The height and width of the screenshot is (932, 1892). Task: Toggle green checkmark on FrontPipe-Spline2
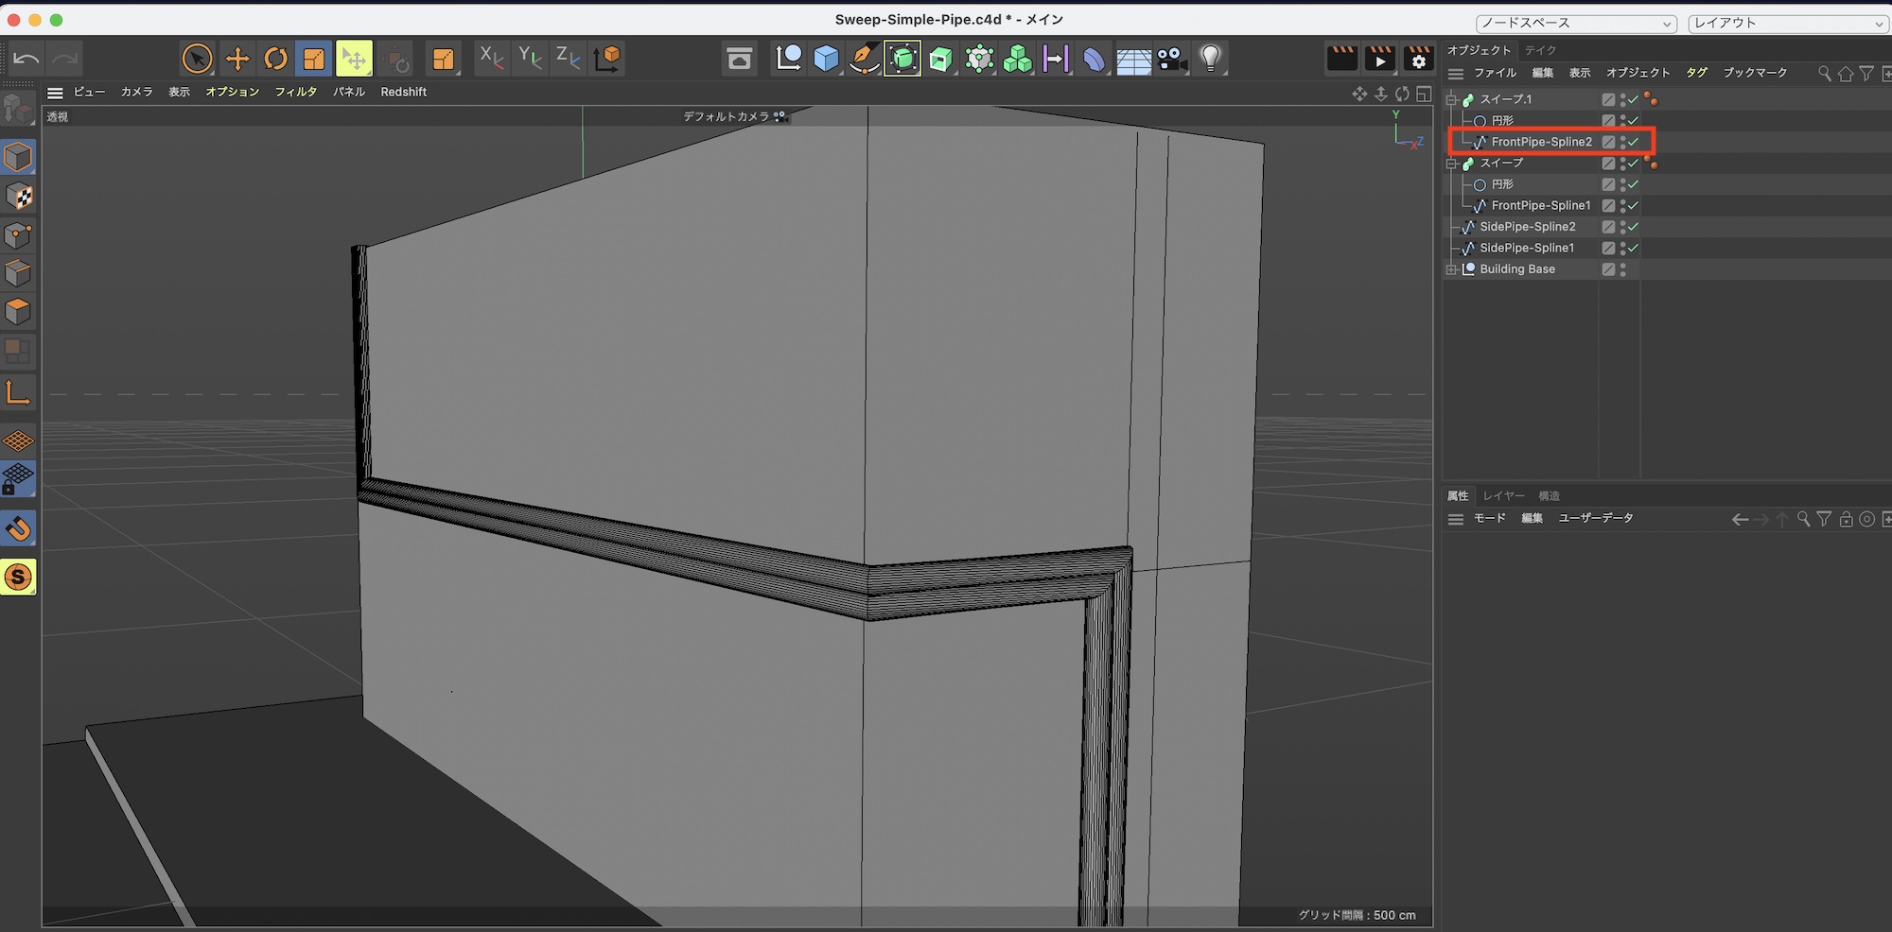(1634, 142)
